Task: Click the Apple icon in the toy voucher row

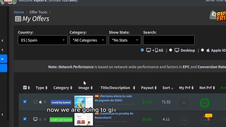Action: [x=40, y=102]
